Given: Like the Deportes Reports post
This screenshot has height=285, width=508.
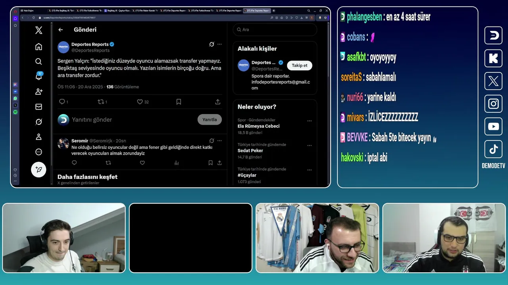Looking at the screenshot, I should click(140, 102).
